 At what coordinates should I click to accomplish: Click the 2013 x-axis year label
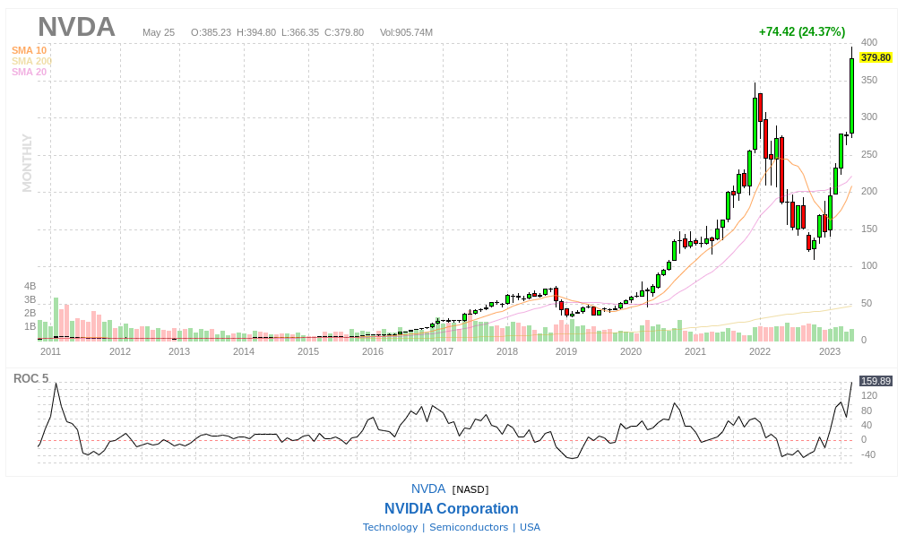(x=179, y=351)
